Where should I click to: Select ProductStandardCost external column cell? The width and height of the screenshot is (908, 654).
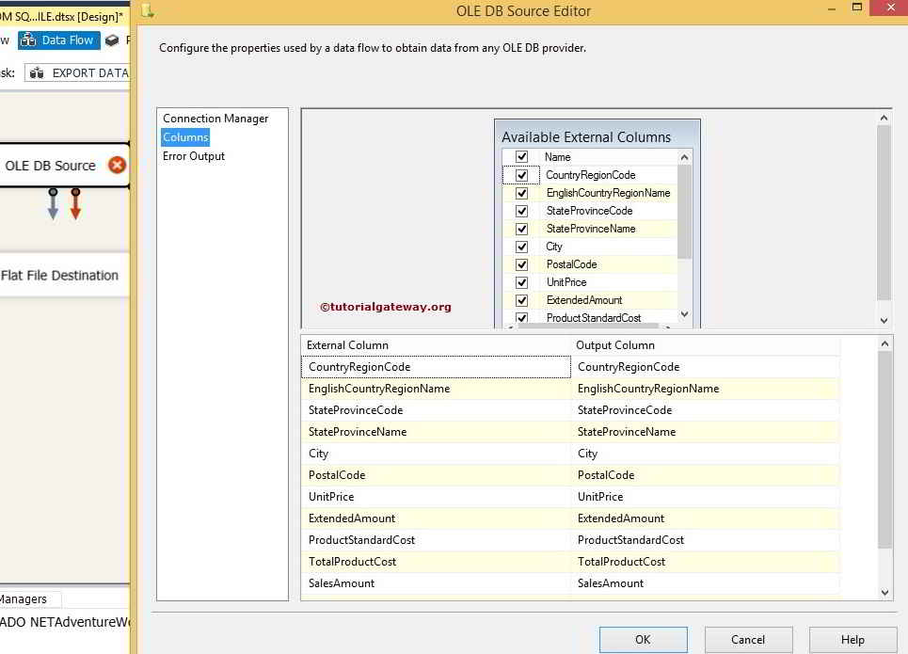[436, 540]
